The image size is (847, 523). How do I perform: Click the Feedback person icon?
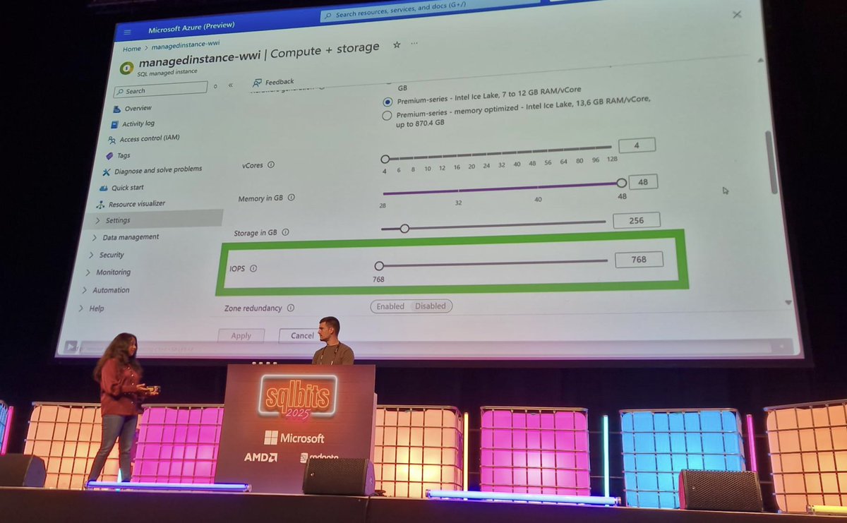pyautogui.click(x=257, y=83)
